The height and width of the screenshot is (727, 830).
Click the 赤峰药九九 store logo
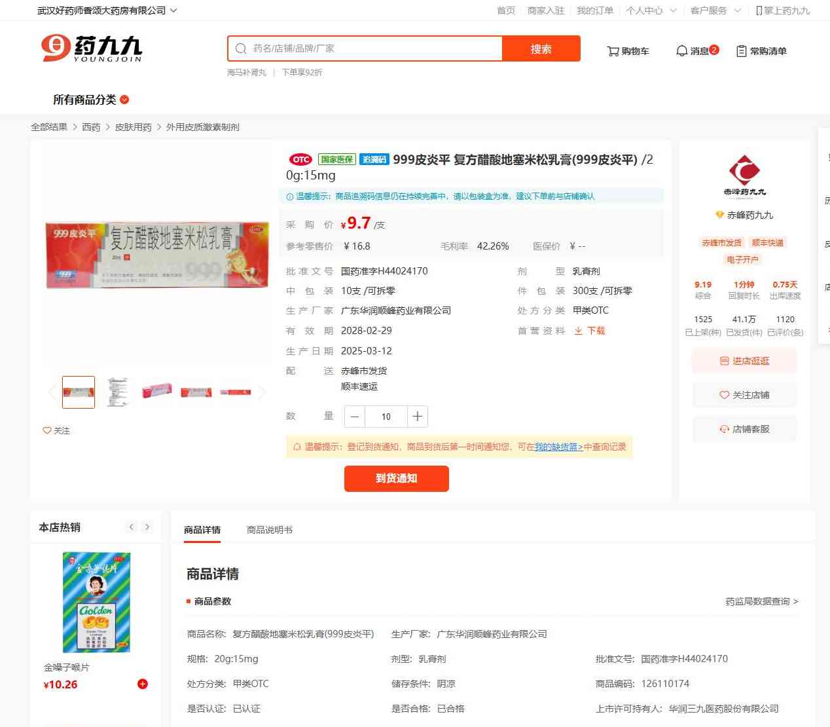[x=745, y=175]
